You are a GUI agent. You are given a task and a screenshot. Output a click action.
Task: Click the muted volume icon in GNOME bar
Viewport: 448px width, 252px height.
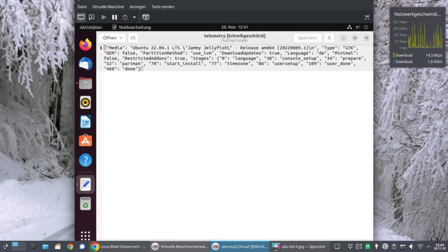click(358, 27)
